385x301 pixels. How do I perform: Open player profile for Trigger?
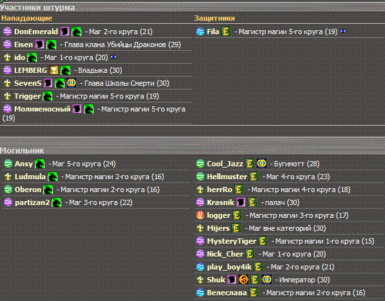tap(27, 96)
